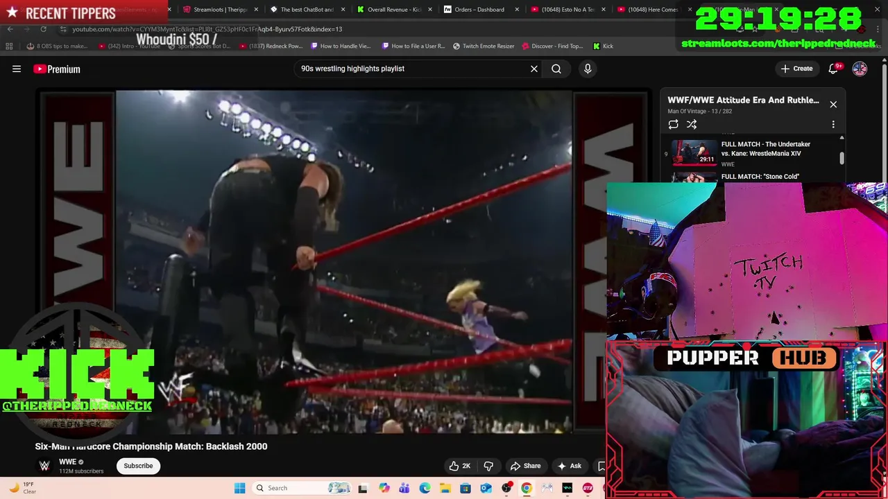Close the Overall Revenue tab
The height and width of the screenshot is (499, 888).
pos(430,10)
